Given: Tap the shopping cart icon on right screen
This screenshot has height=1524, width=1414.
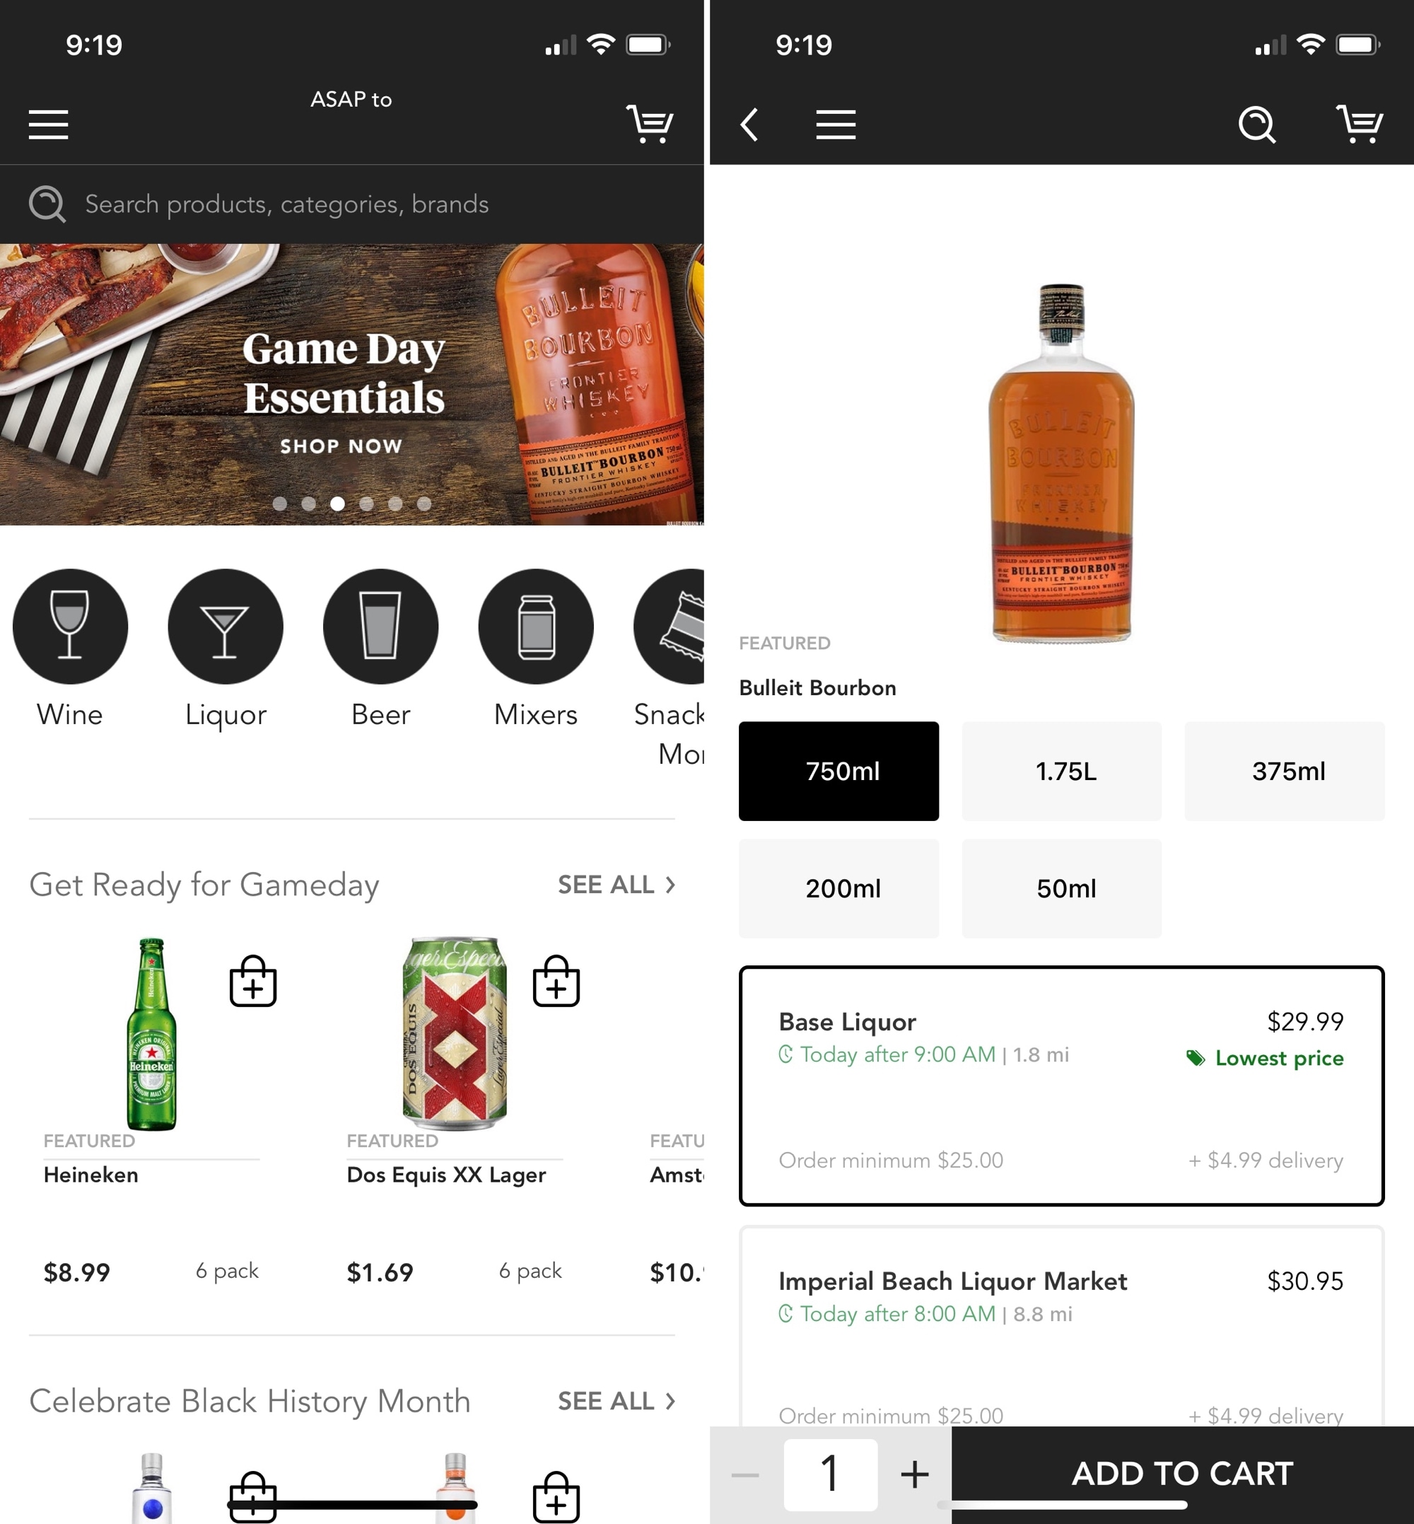Looking at the screenshot, I should click(1361, 124).
